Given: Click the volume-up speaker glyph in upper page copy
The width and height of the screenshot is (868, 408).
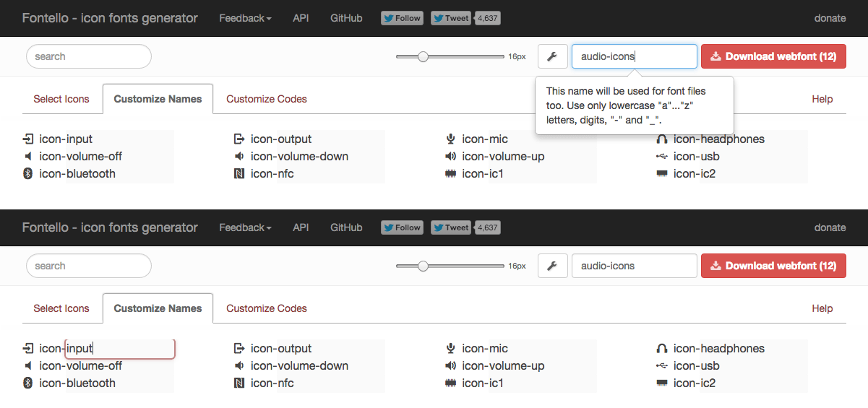Looking at the screenshot, I should (x=451, y=157).
